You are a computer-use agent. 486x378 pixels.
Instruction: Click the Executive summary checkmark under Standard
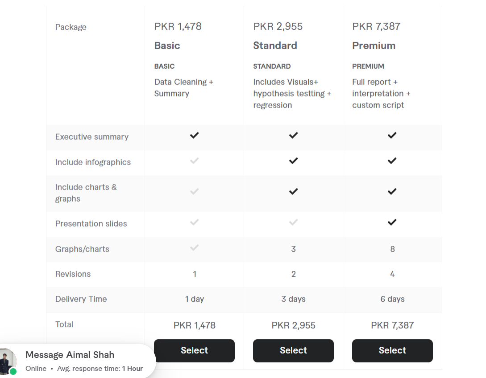(x=293, y=135)
